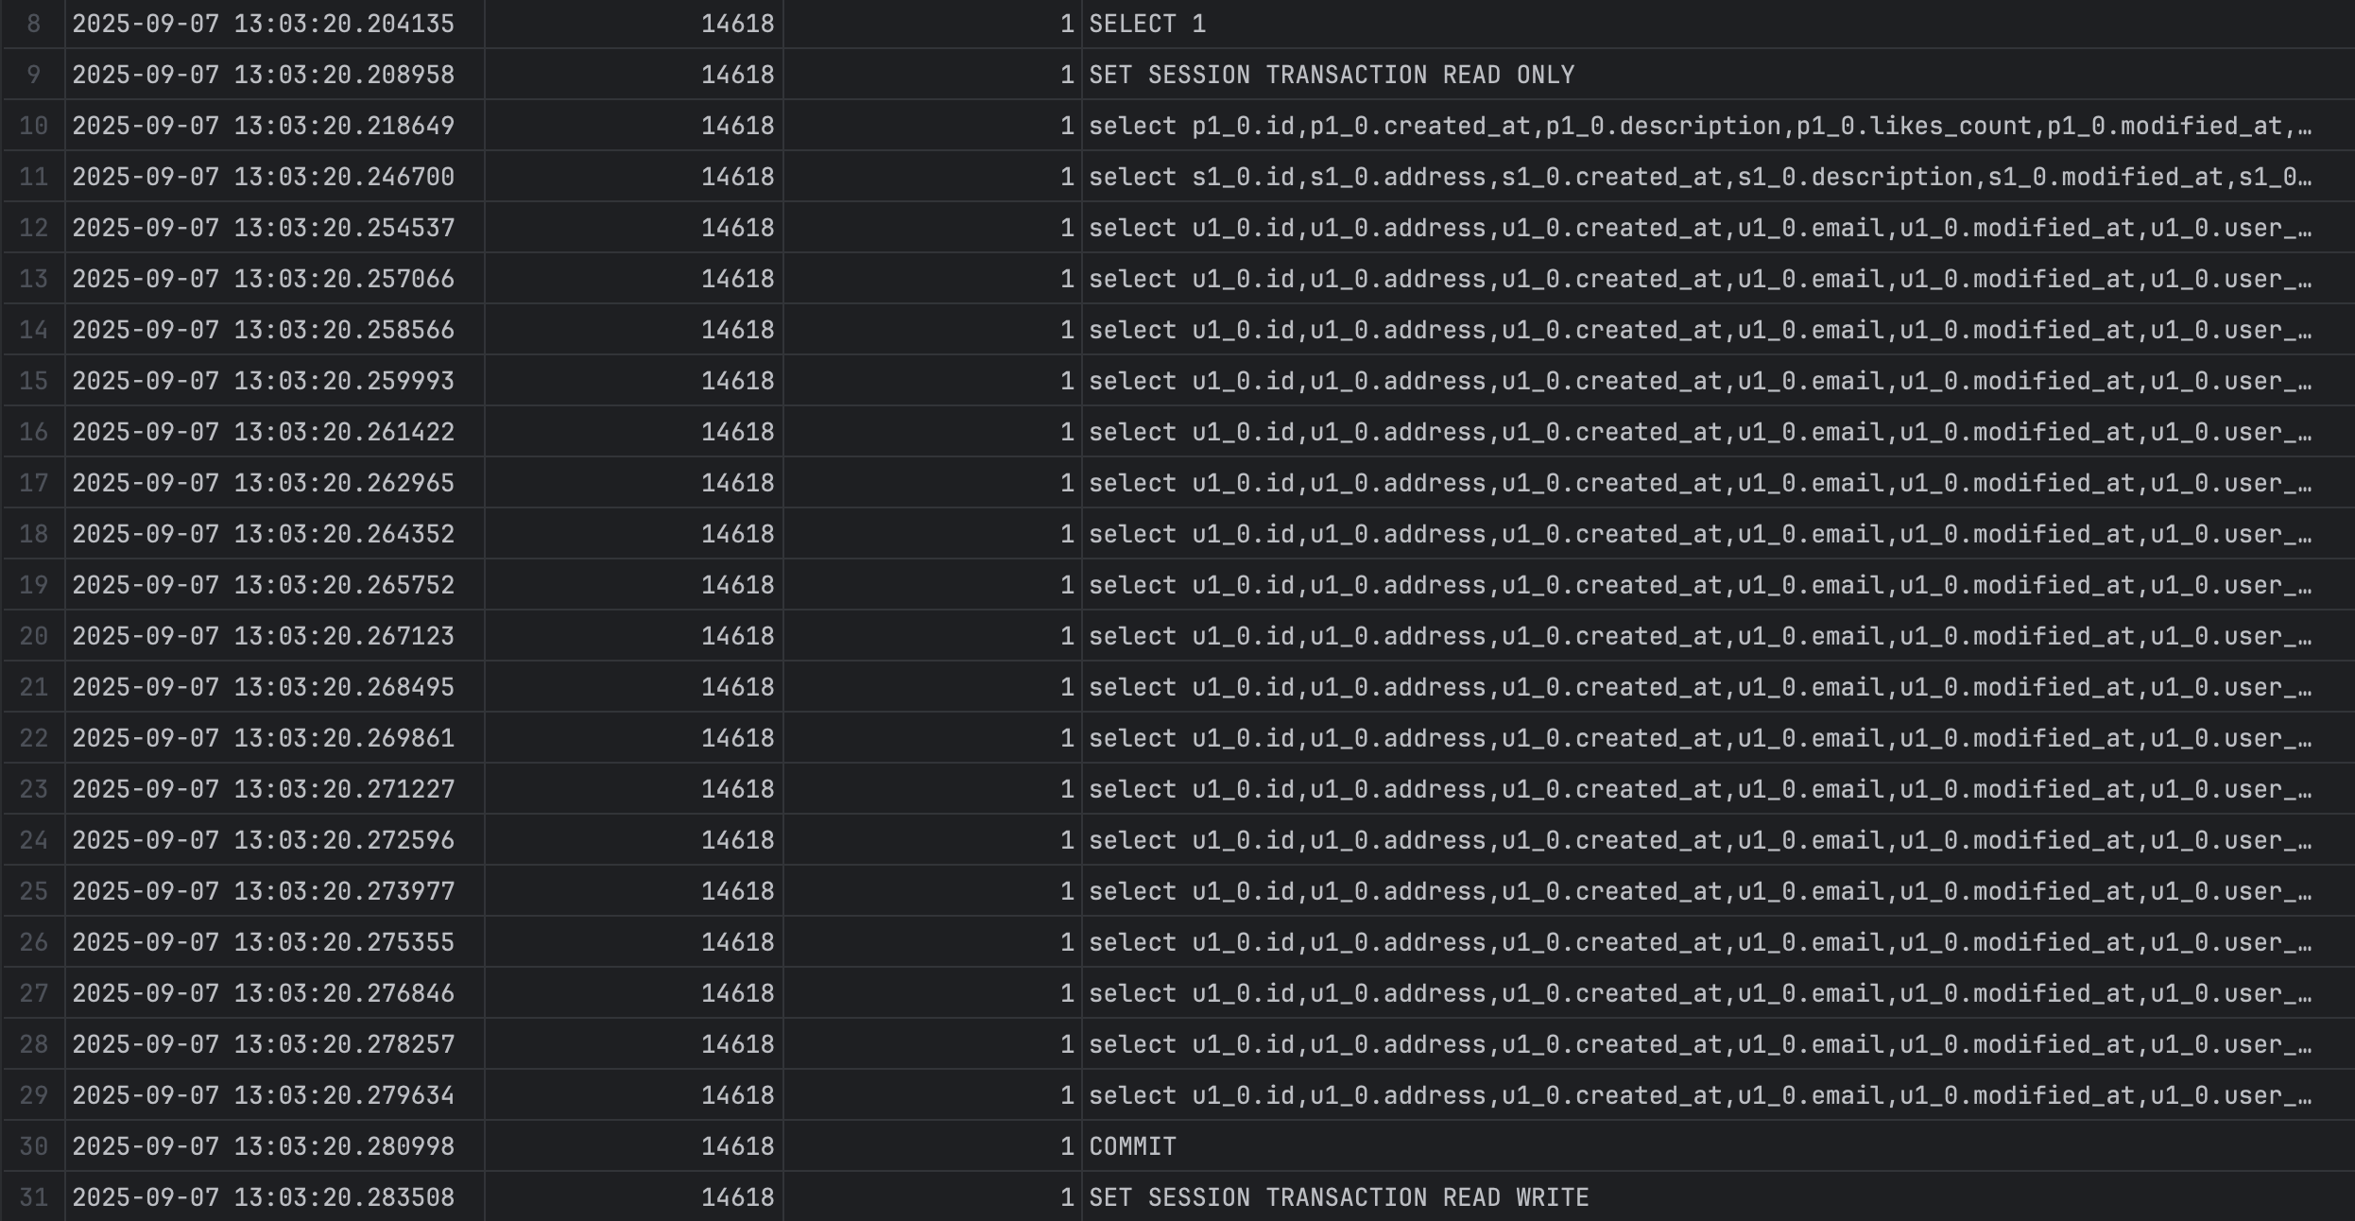Click thread id 14618 in row 18
The height and width of the screenshot is (1221, 2355).
tap(737, 534)
